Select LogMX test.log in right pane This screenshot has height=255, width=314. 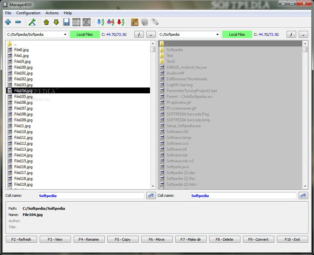tap(230, 85)
